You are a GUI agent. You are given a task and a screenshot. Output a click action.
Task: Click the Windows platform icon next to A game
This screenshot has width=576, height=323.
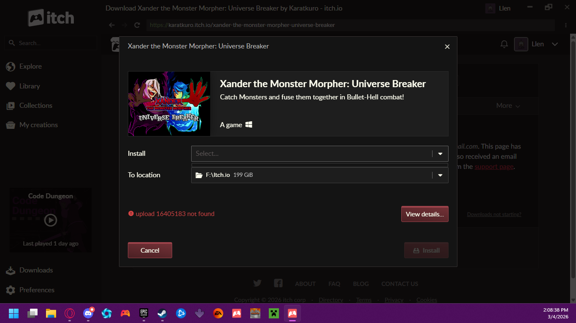(249, 125)
